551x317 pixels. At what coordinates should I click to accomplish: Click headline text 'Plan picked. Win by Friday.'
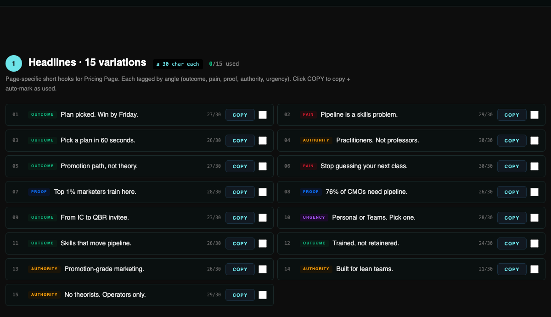point(99,114)
